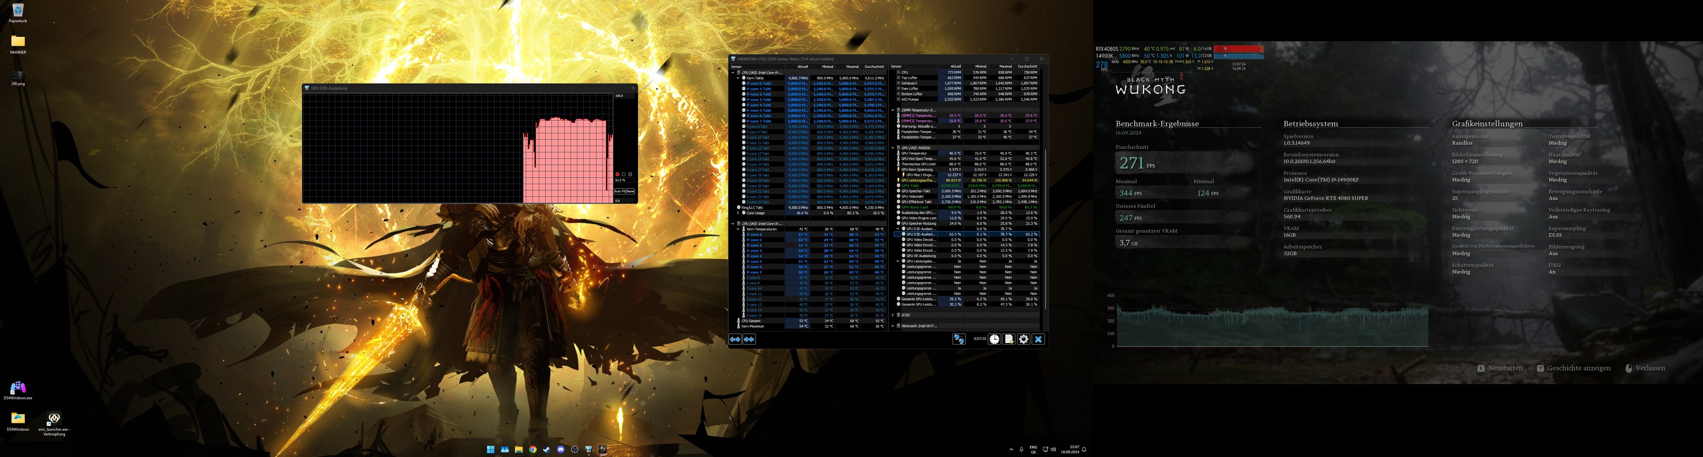The image size is (1703, 457).
Task: Click Neustarten in the benchmark results
Action: [1505, 368]
